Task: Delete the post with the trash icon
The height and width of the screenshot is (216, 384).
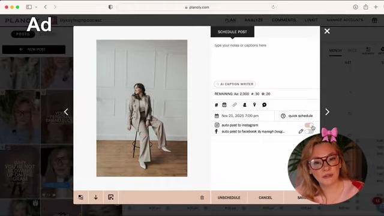Action: (x=202, y=197)
